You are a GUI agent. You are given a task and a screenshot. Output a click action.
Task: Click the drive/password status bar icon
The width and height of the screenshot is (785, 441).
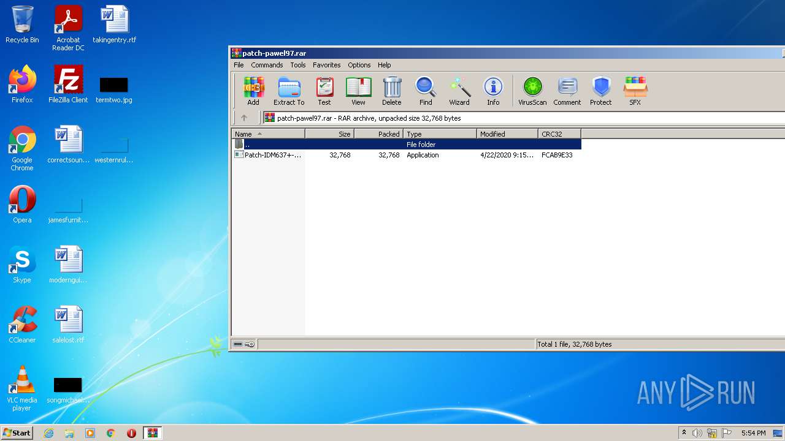click(244, 344)
